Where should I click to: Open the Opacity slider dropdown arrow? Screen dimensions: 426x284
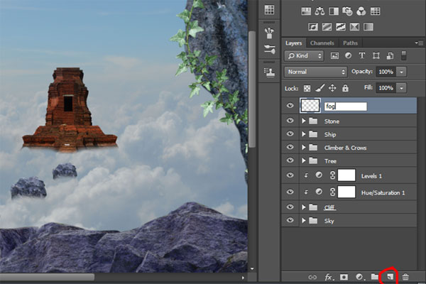pos(403,72)
